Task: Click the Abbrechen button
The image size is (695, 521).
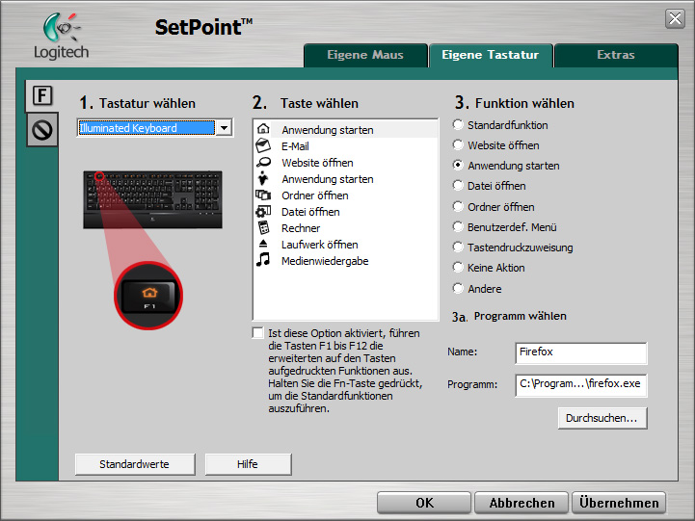Action: [x=521, y=503]
